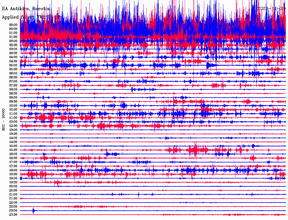Select the 21:30 time label
This screenshot has height=220, width=288.
[x=13, y=199]
